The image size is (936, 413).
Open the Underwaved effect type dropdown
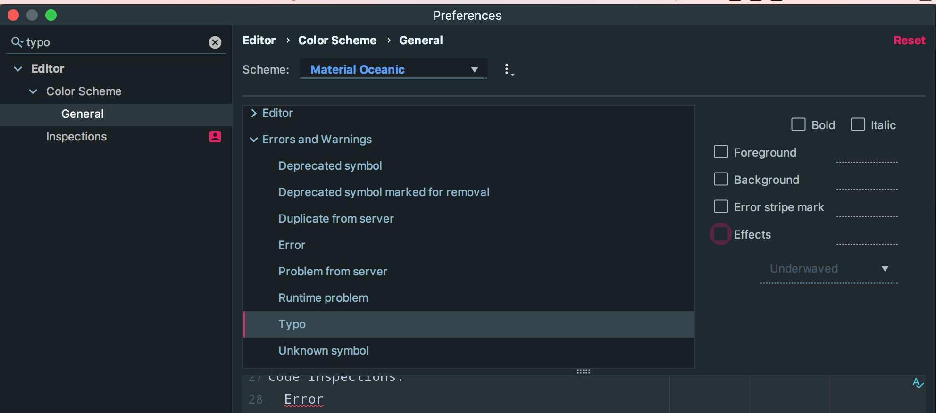point(828,269)
